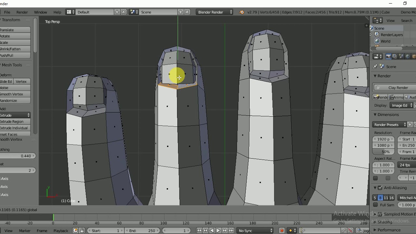416x234 pixels.
Task: Delete the current scene with X icon
Action: 187,12
